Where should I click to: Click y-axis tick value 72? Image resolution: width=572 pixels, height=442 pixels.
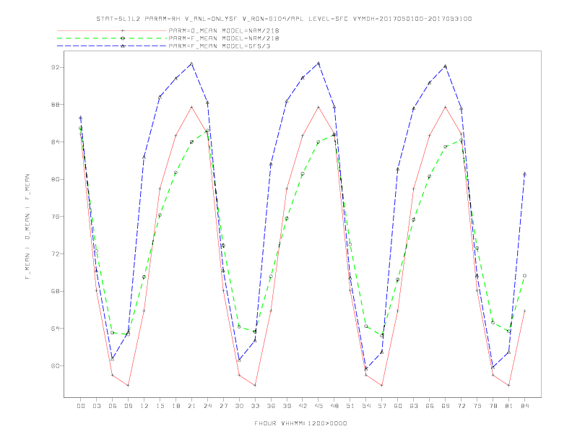[56, 253]
